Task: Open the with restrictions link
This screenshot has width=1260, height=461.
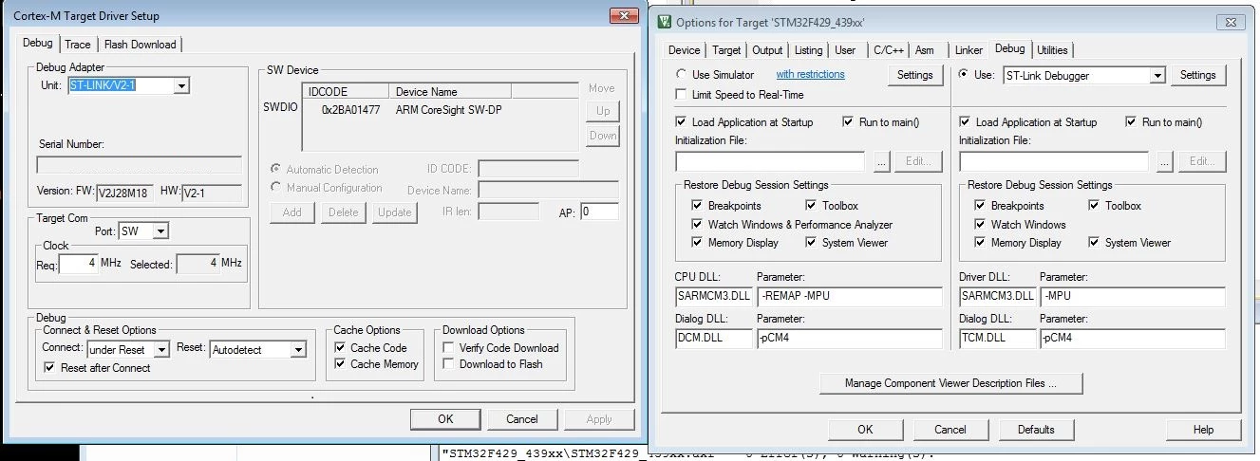Action: coord(810,74)
